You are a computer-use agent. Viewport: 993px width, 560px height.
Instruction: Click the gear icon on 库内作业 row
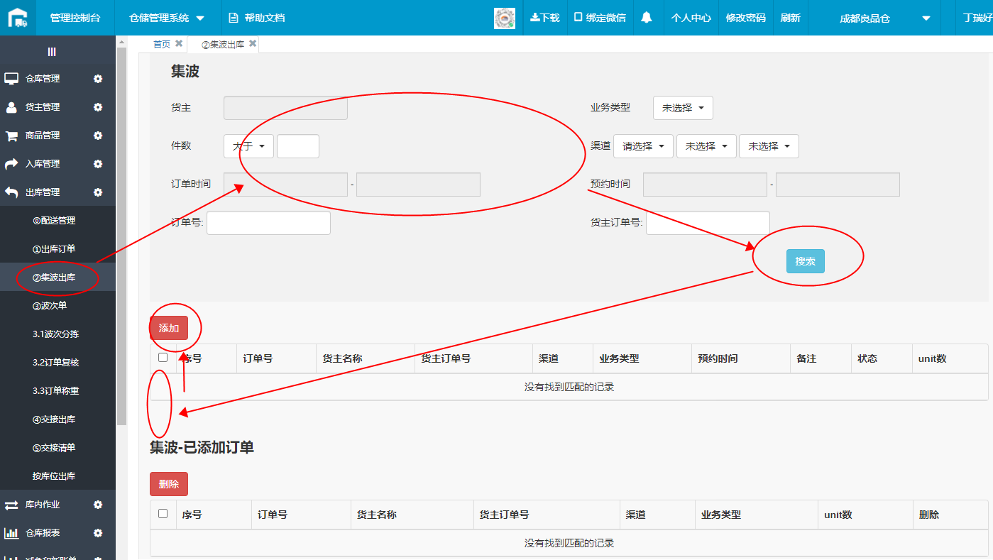pyautogui.click(x=98, y=505)
